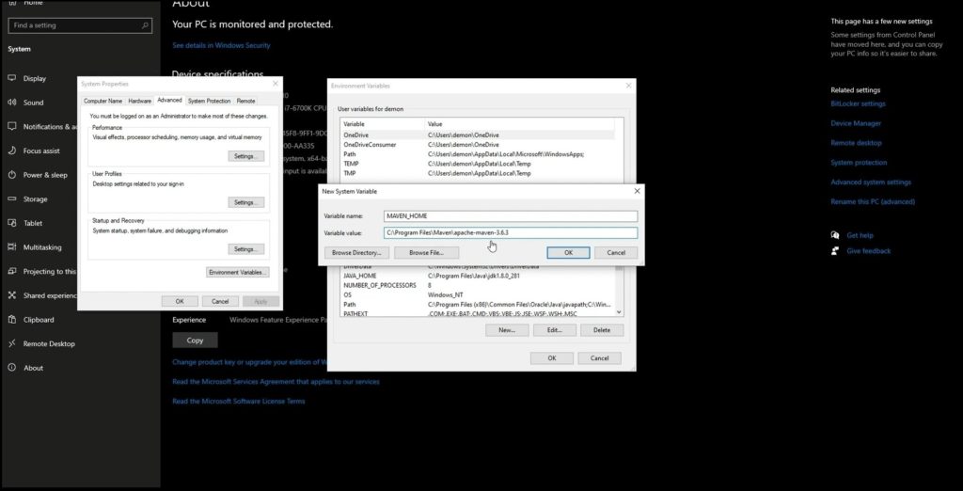Click Edit under system variables list
Screen dimensions: 963x491
[x=555, y=330]
